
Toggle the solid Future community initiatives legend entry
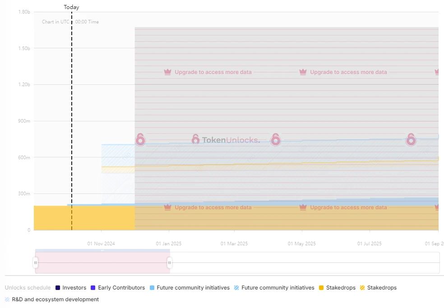click(x=193, y=288)
